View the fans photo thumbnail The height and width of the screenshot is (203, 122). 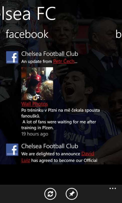pos(37,84)
